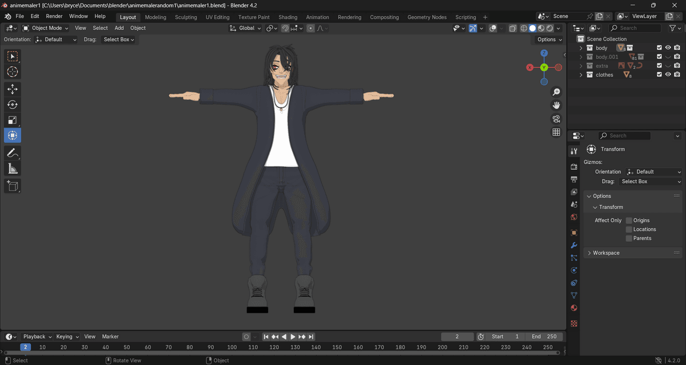Choose the Annotate pencil tool
The height and width of the screenshot is (365, 686).
[13, 153]
